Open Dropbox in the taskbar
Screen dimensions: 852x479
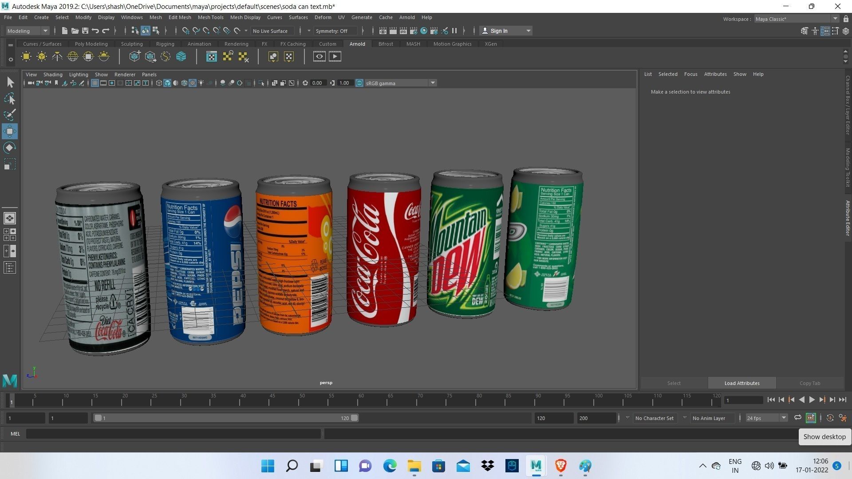pos(487,466)
